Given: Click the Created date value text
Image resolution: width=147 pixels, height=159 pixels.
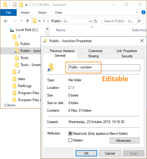Looking at the screenshot, I should (96, 122).
